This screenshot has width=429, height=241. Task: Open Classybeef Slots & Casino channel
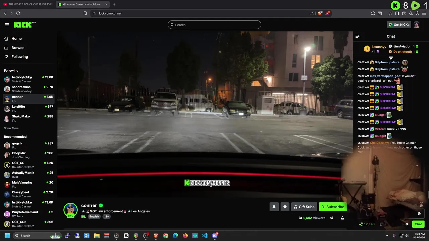point(28,194)
